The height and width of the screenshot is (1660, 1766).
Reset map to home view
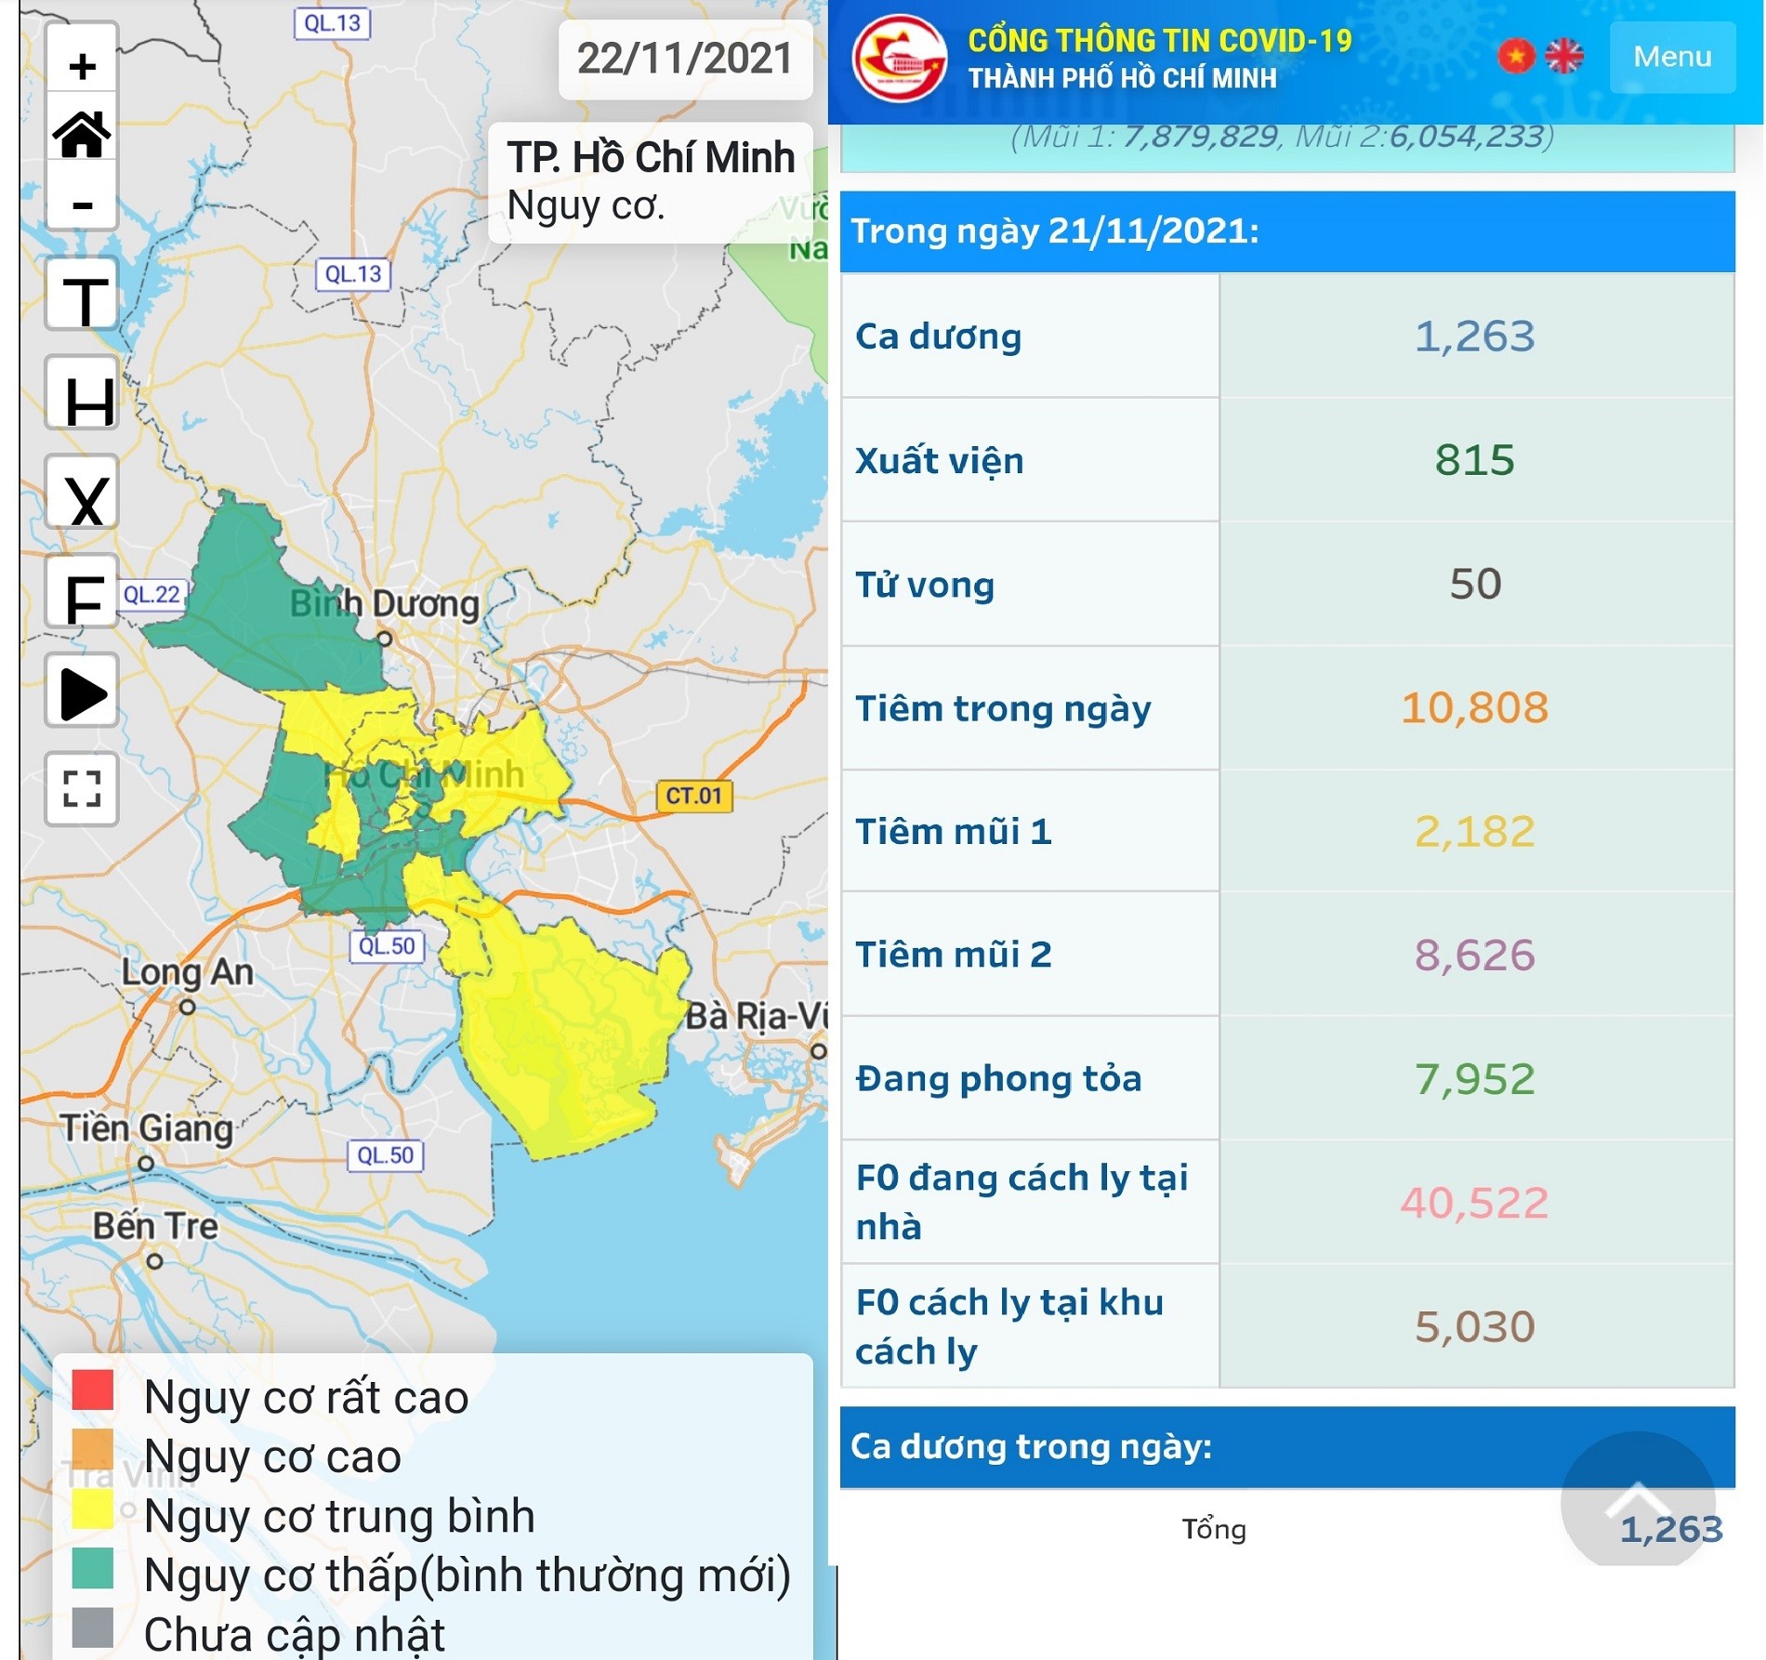pyautogui.click(x=82, y=135)
